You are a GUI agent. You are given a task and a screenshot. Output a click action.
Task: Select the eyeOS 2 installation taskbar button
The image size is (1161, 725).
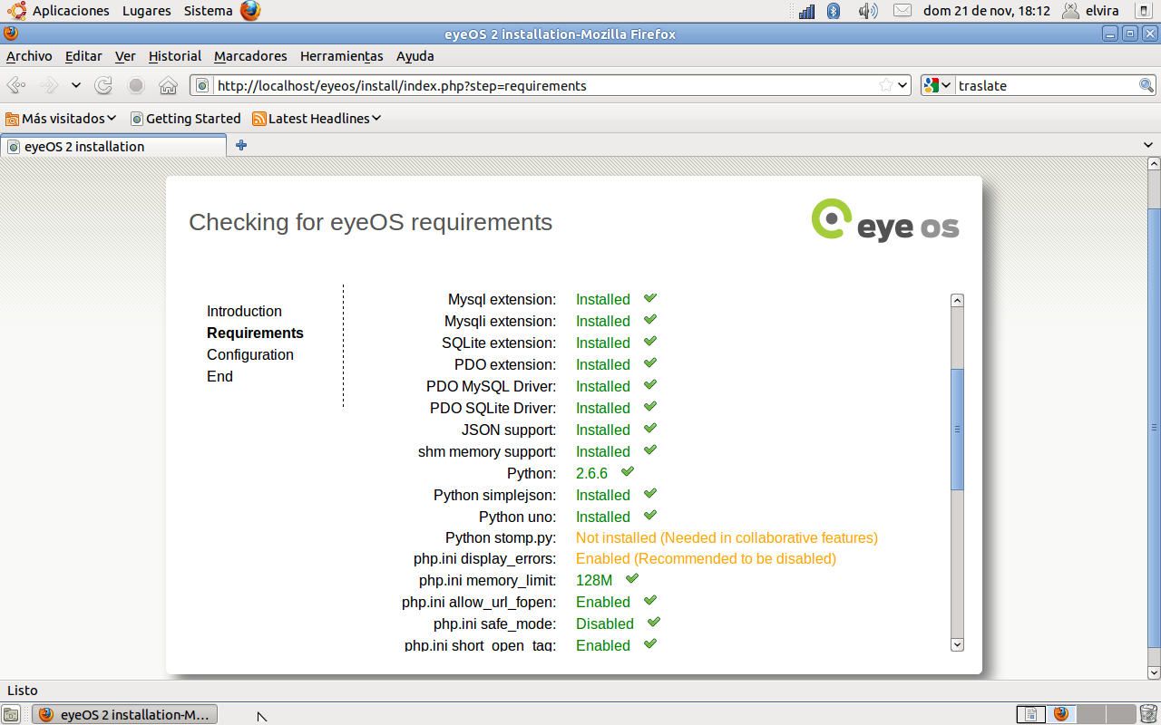click(125, 714)
